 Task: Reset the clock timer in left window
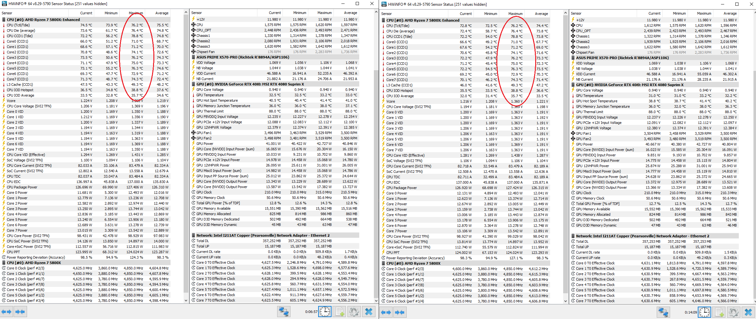(325, 312)
